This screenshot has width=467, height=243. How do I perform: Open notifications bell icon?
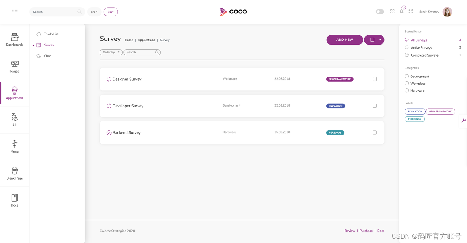coord(401,12)
